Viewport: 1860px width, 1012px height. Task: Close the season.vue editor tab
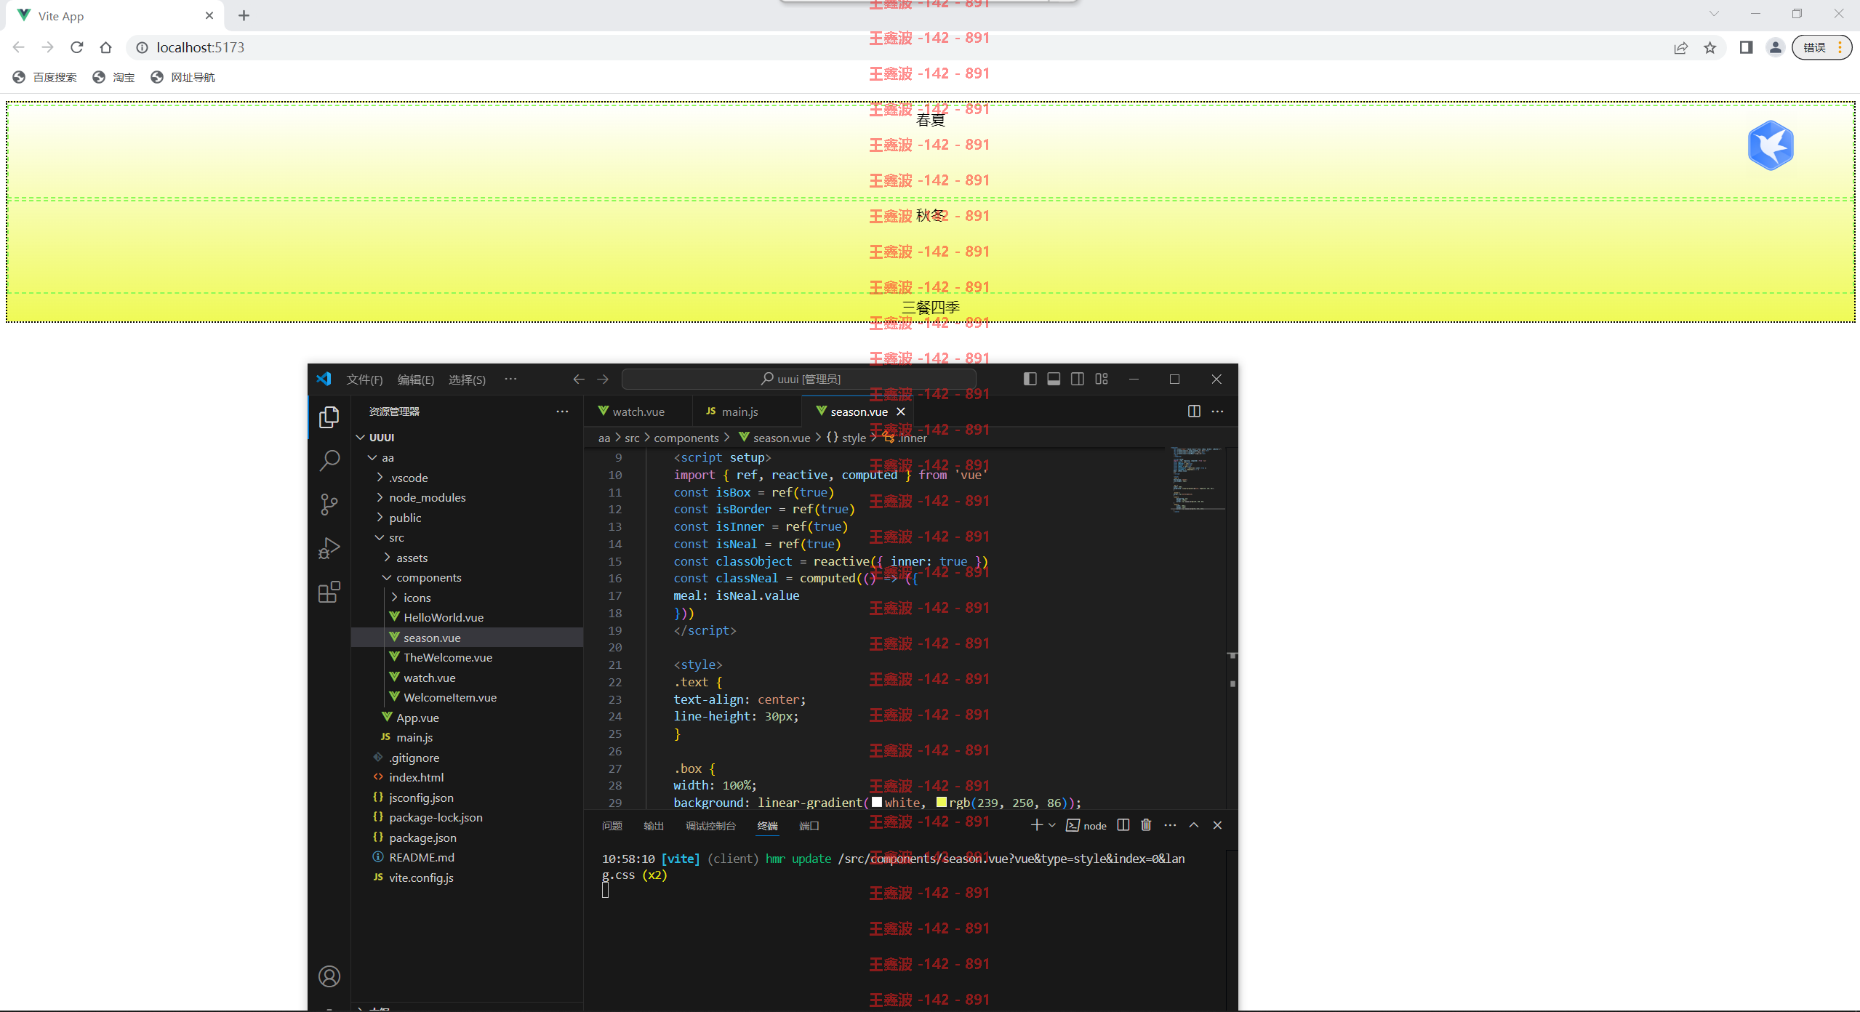[901, 411]
